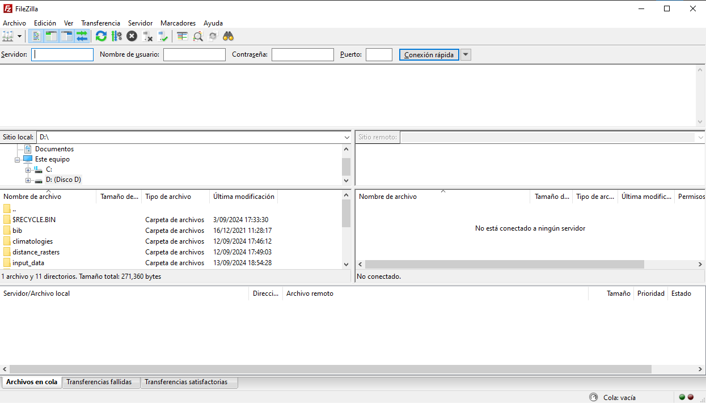The image size is (706, 404).
Task: Click the disconnect from server icon
Action: click(147, 36)
